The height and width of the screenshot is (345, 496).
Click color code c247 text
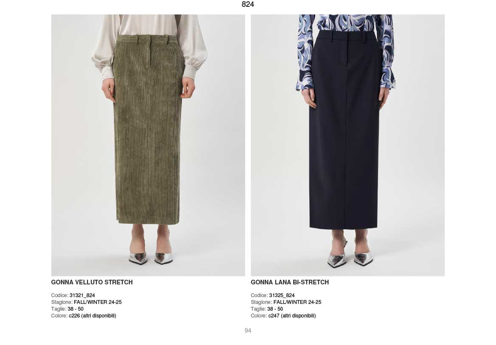pos(274,316)
